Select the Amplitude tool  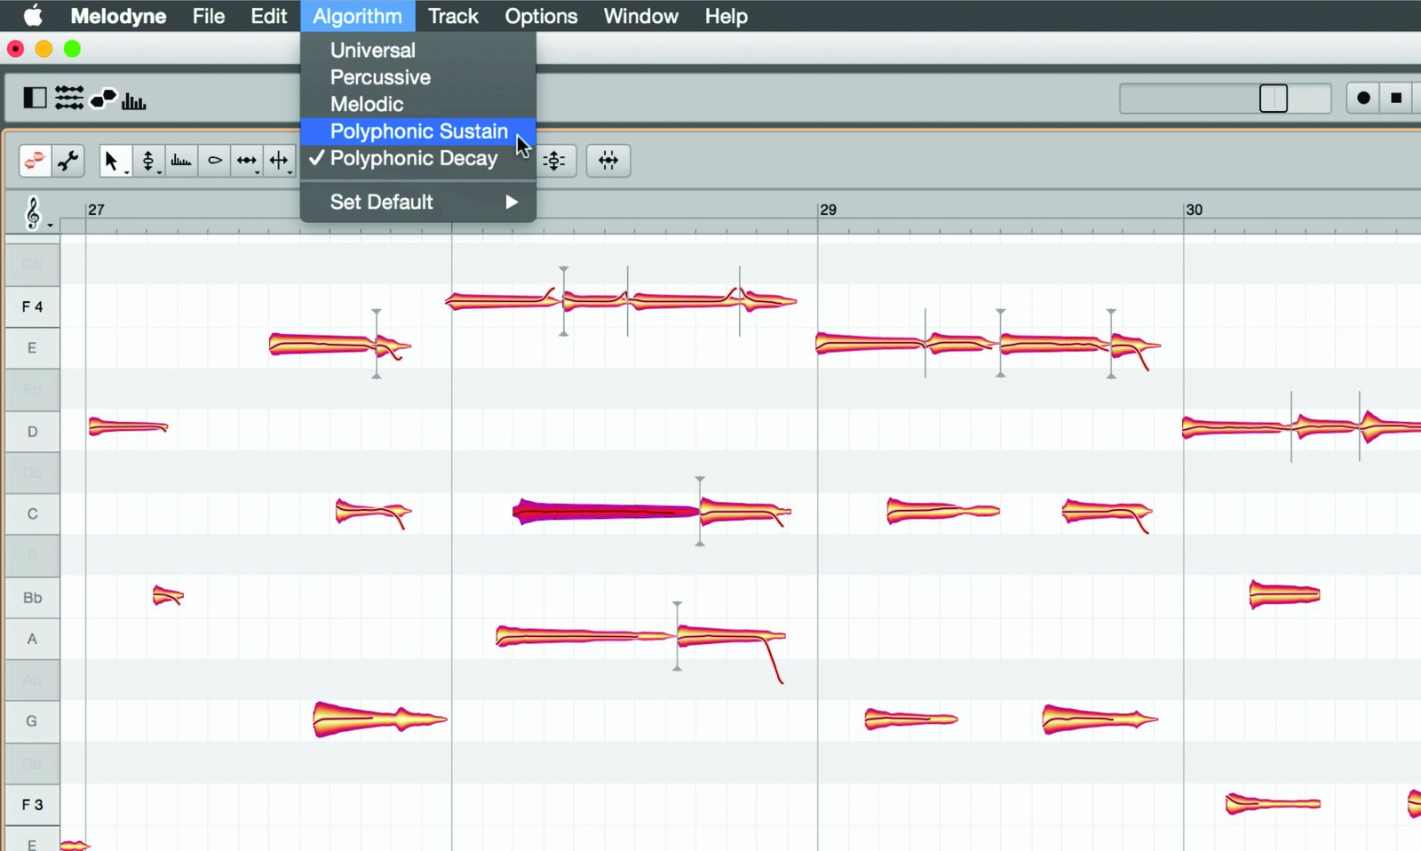tap(214, 161)
